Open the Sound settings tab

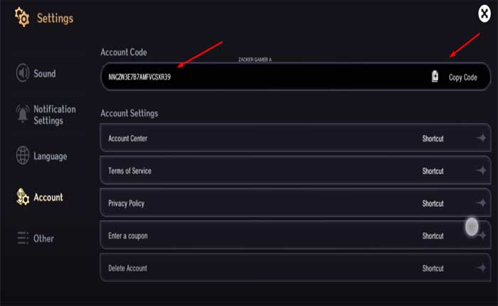click(x=44, y=73)
